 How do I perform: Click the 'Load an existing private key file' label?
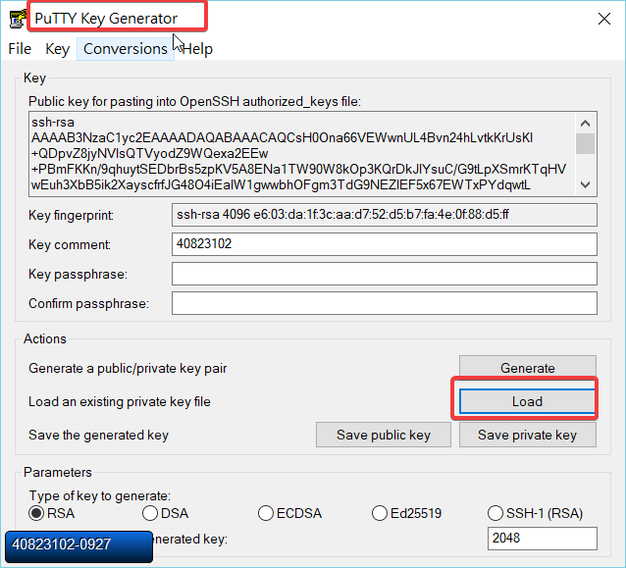click(120, 401)
